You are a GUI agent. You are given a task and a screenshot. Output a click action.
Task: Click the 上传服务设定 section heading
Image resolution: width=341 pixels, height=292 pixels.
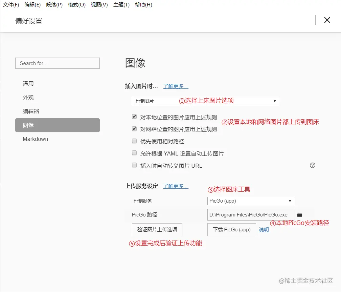pos(141,186)
